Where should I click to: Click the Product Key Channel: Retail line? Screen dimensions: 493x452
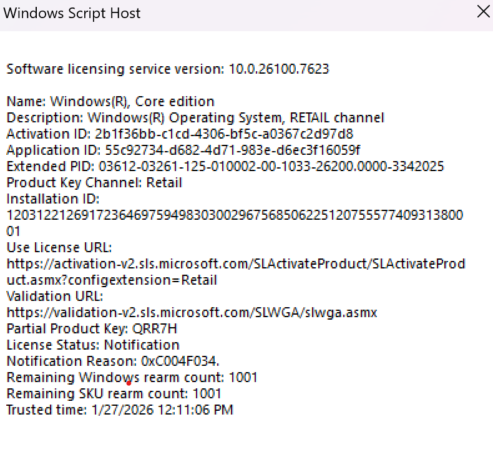tap(94, 183)
